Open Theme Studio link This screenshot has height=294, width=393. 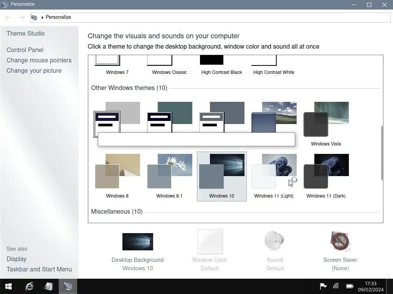coord(26,34)
